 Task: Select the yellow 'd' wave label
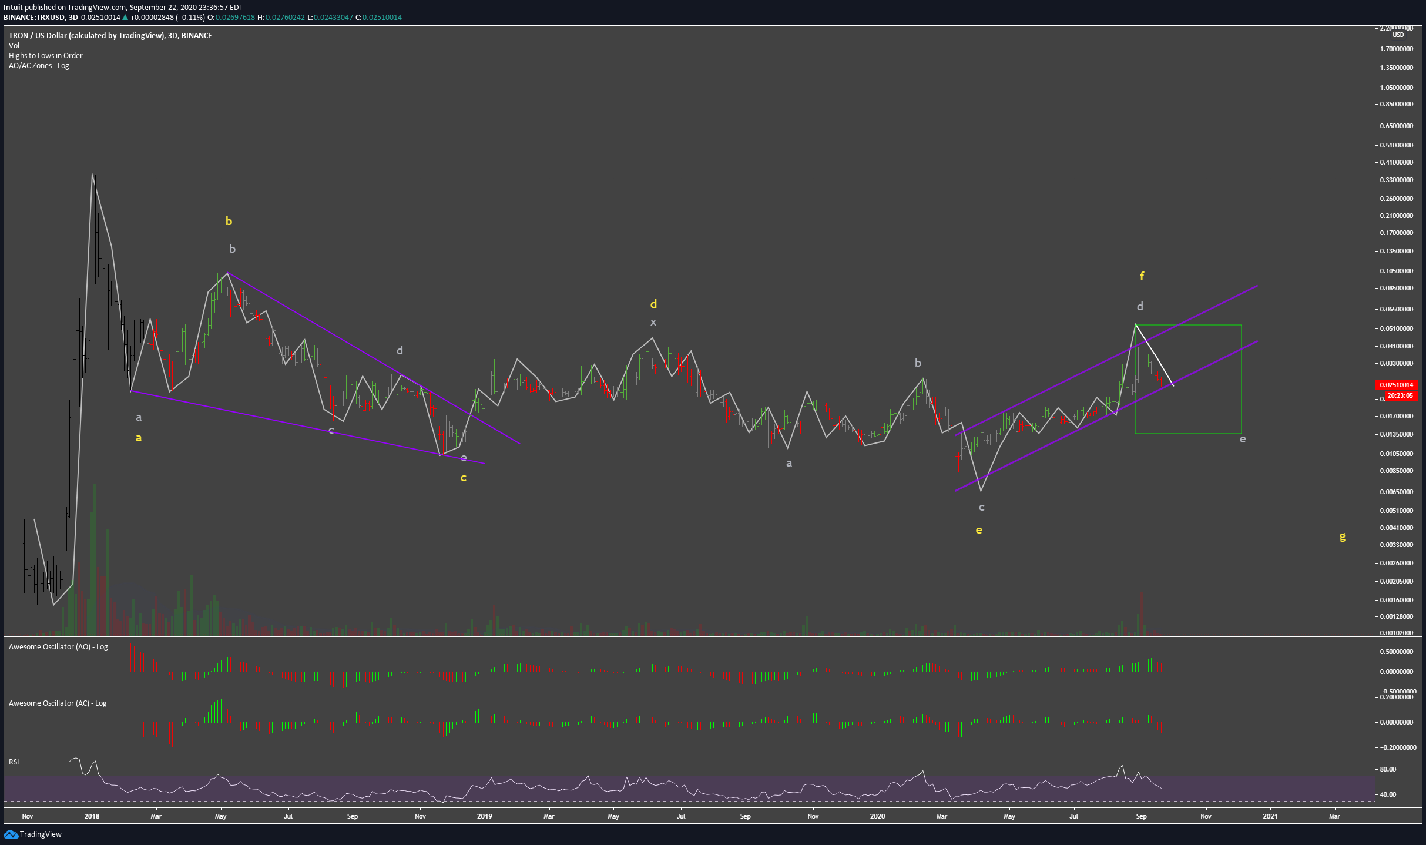[x=653, y=304]
